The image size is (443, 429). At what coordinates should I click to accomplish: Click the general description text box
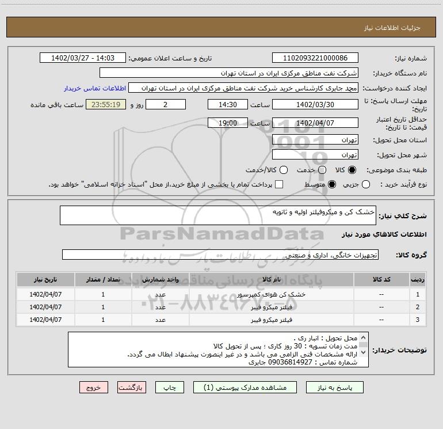[218, 215]
